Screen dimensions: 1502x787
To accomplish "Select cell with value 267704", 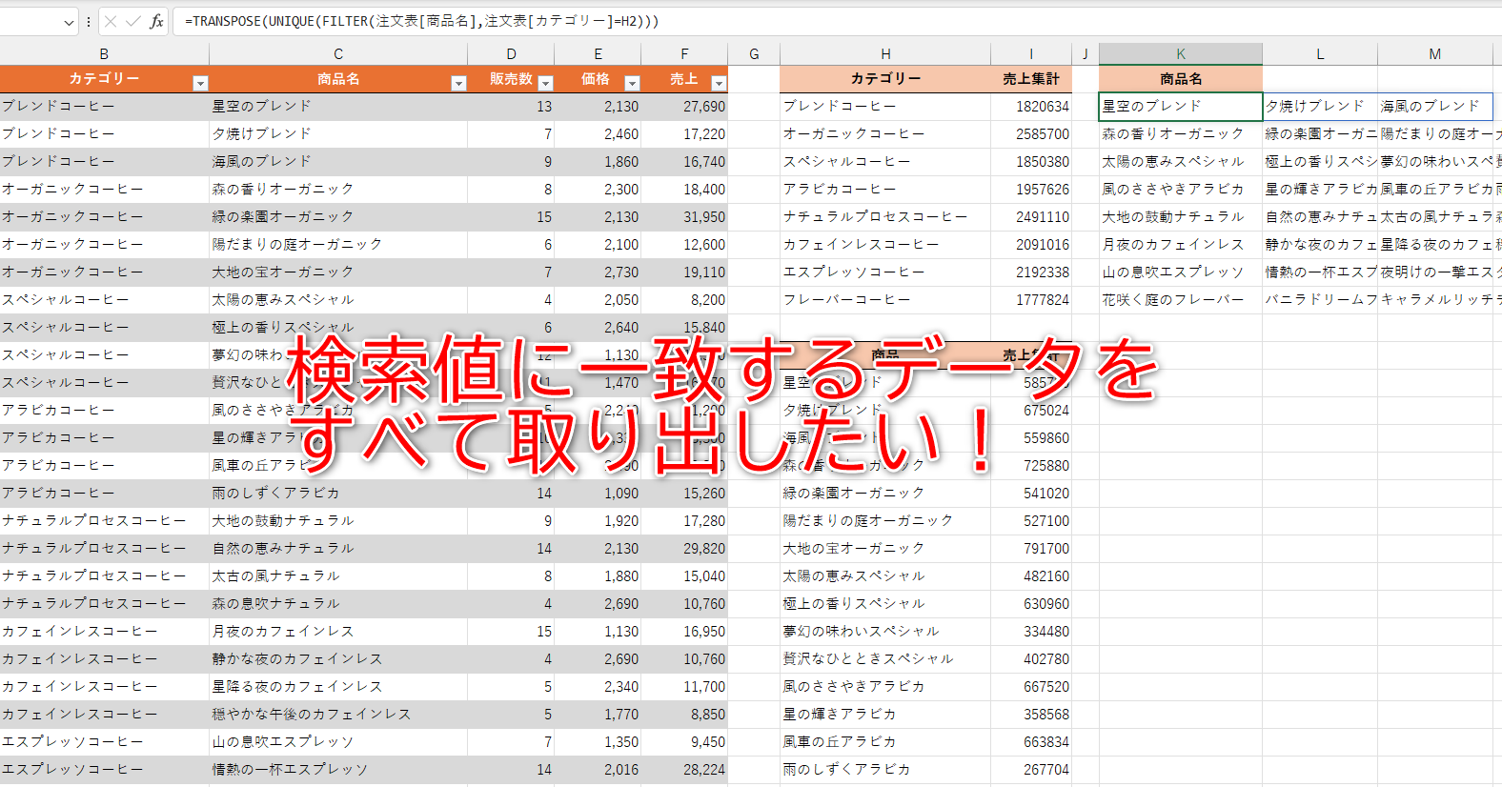I will 1031,770.
